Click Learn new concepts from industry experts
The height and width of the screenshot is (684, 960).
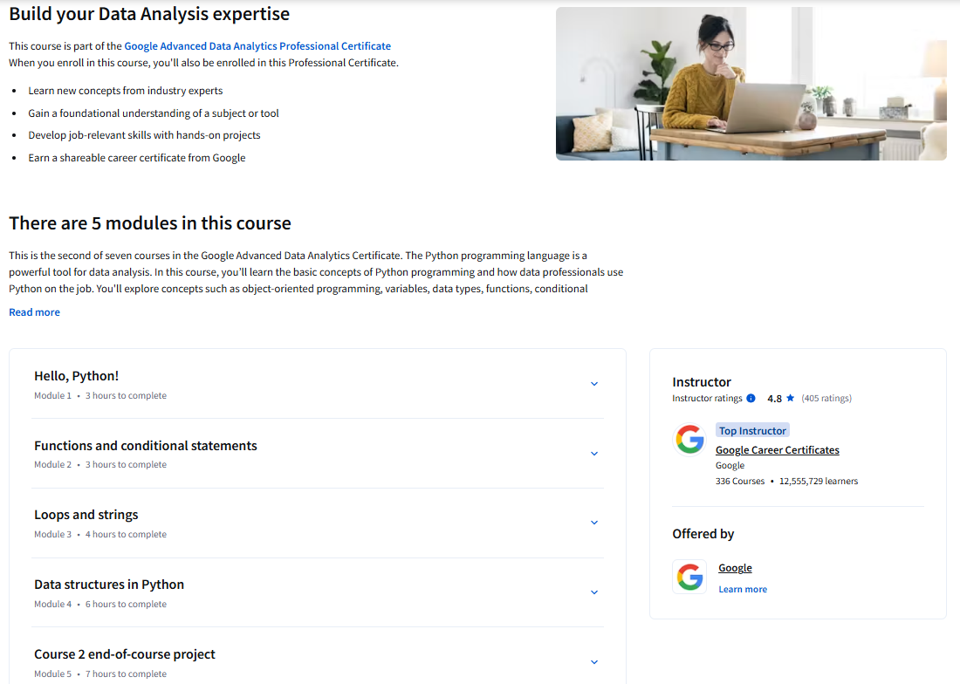(126, 91)
